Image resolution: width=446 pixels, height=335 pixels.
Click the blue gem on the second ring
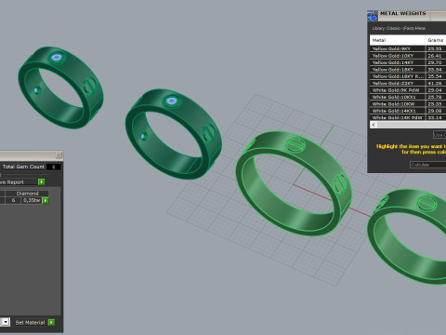click(x=172, y=100)
